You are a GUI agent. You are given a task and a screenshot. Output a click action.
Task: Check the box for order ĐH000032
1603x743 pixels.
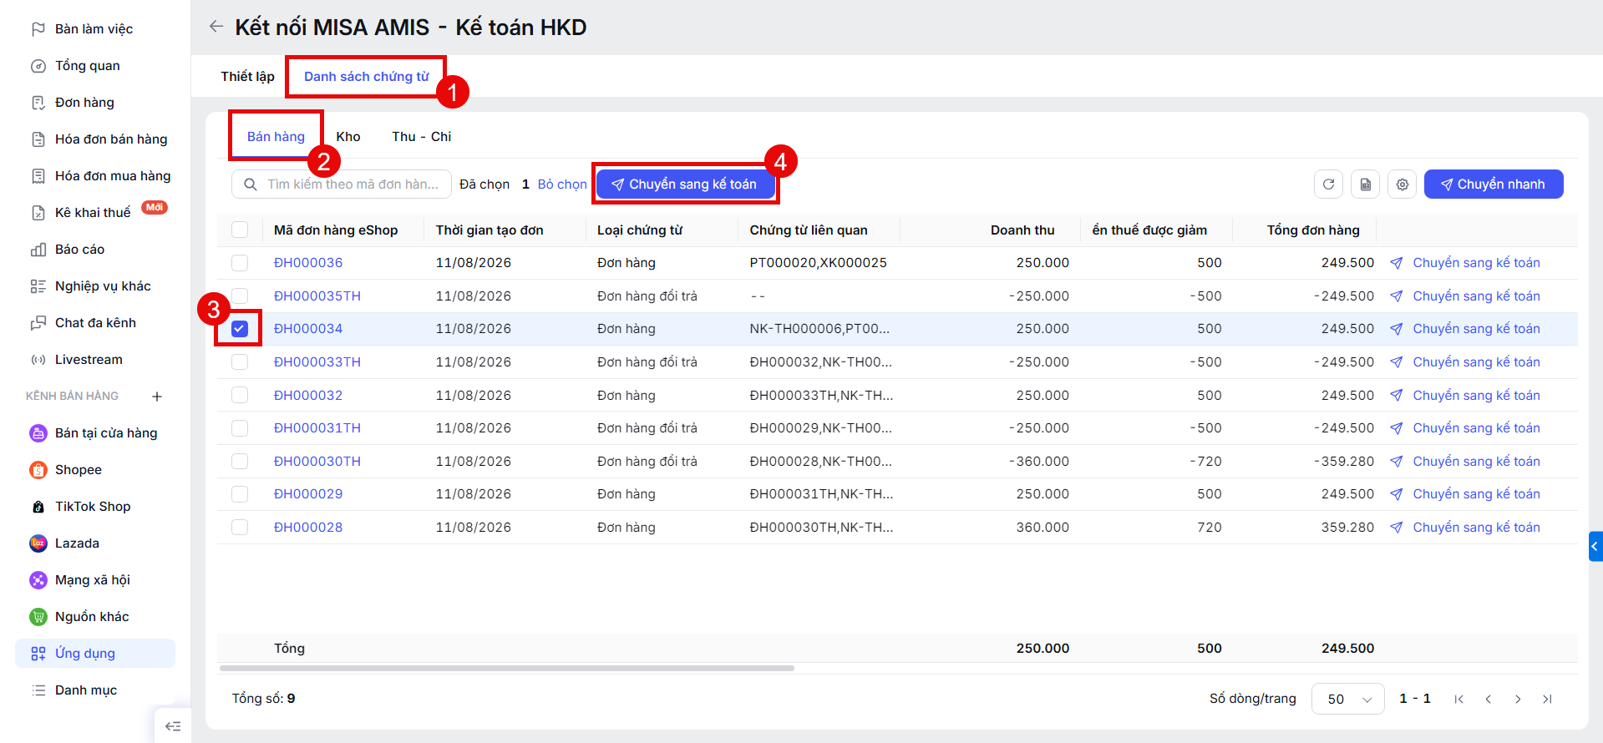tap(240, 395)
